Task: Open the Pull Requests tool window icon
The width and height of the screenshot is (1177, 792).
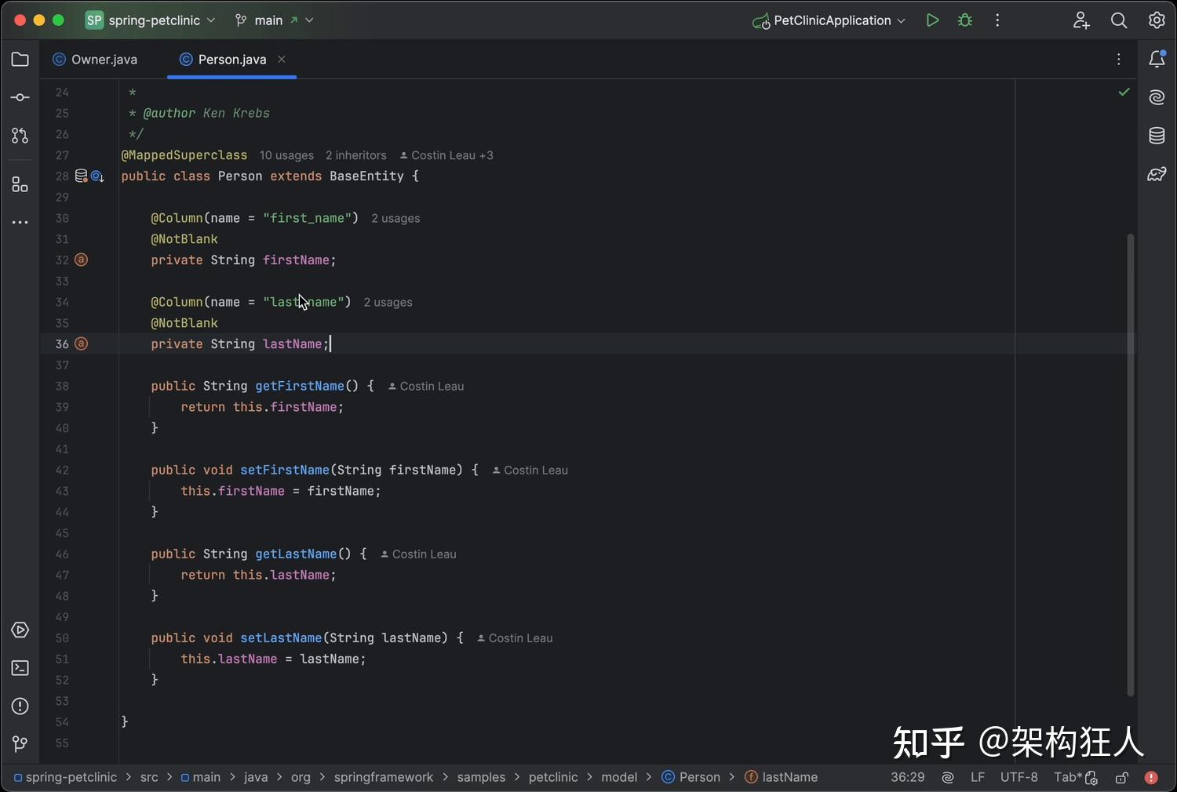Action: point(20,136)
